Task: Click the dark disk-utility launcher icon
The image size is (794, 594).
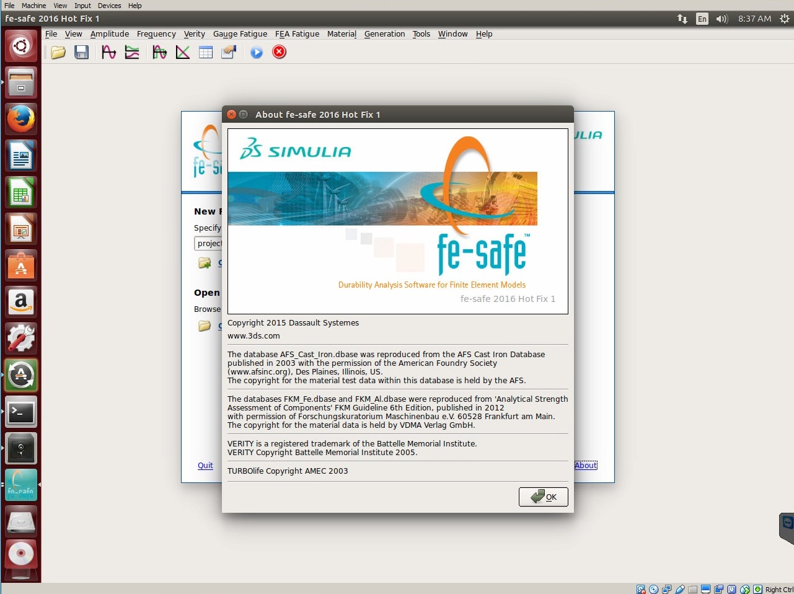Action: pyautogui.click(x=21, y=448)
